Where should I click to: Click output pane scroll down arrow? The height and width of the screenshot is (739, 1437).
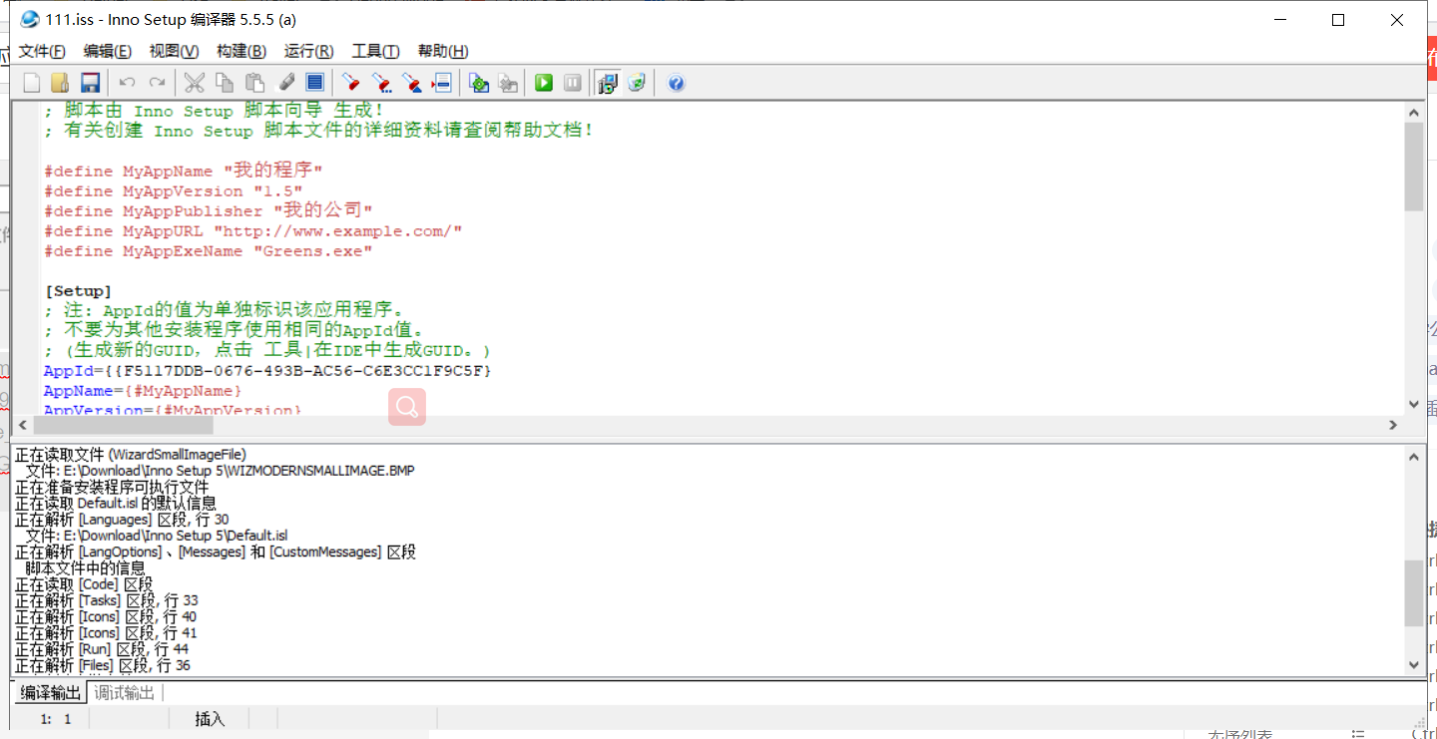click(x=1413, y=664)
